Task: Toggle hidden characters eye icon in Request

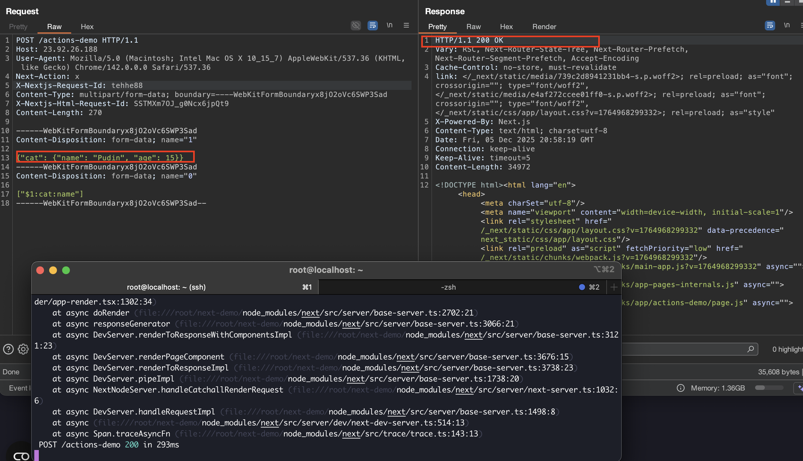Action: 356,25
